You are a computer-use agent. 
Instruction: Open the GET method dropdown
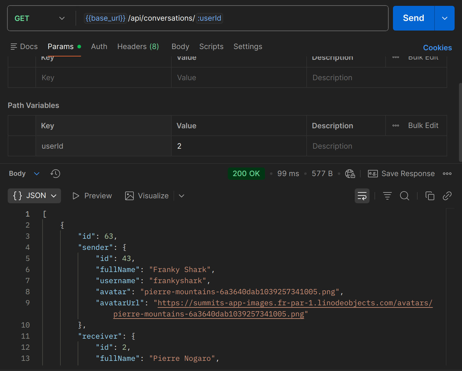tap(39, 18)
